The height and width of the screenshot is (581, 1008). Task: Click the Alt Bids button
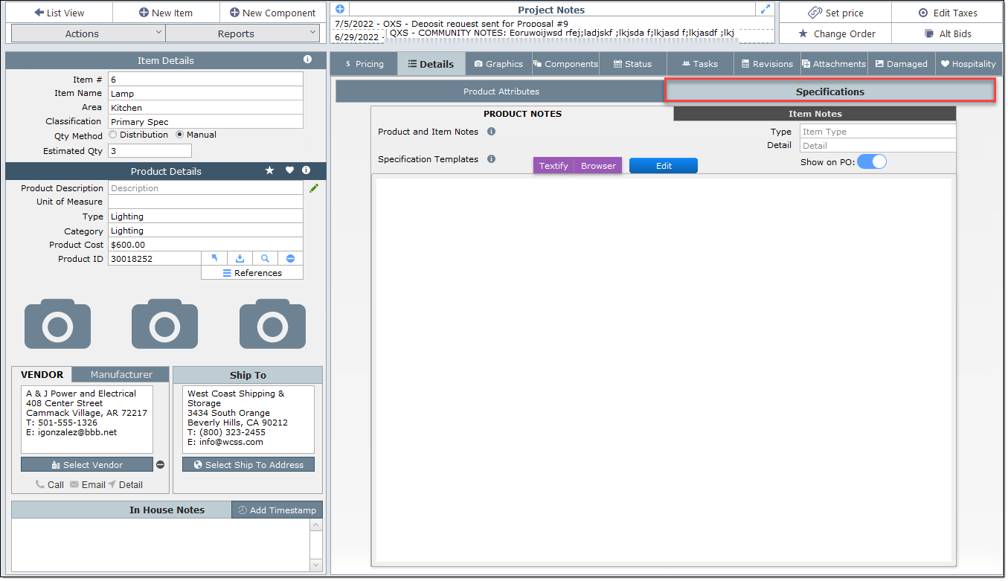948,33
